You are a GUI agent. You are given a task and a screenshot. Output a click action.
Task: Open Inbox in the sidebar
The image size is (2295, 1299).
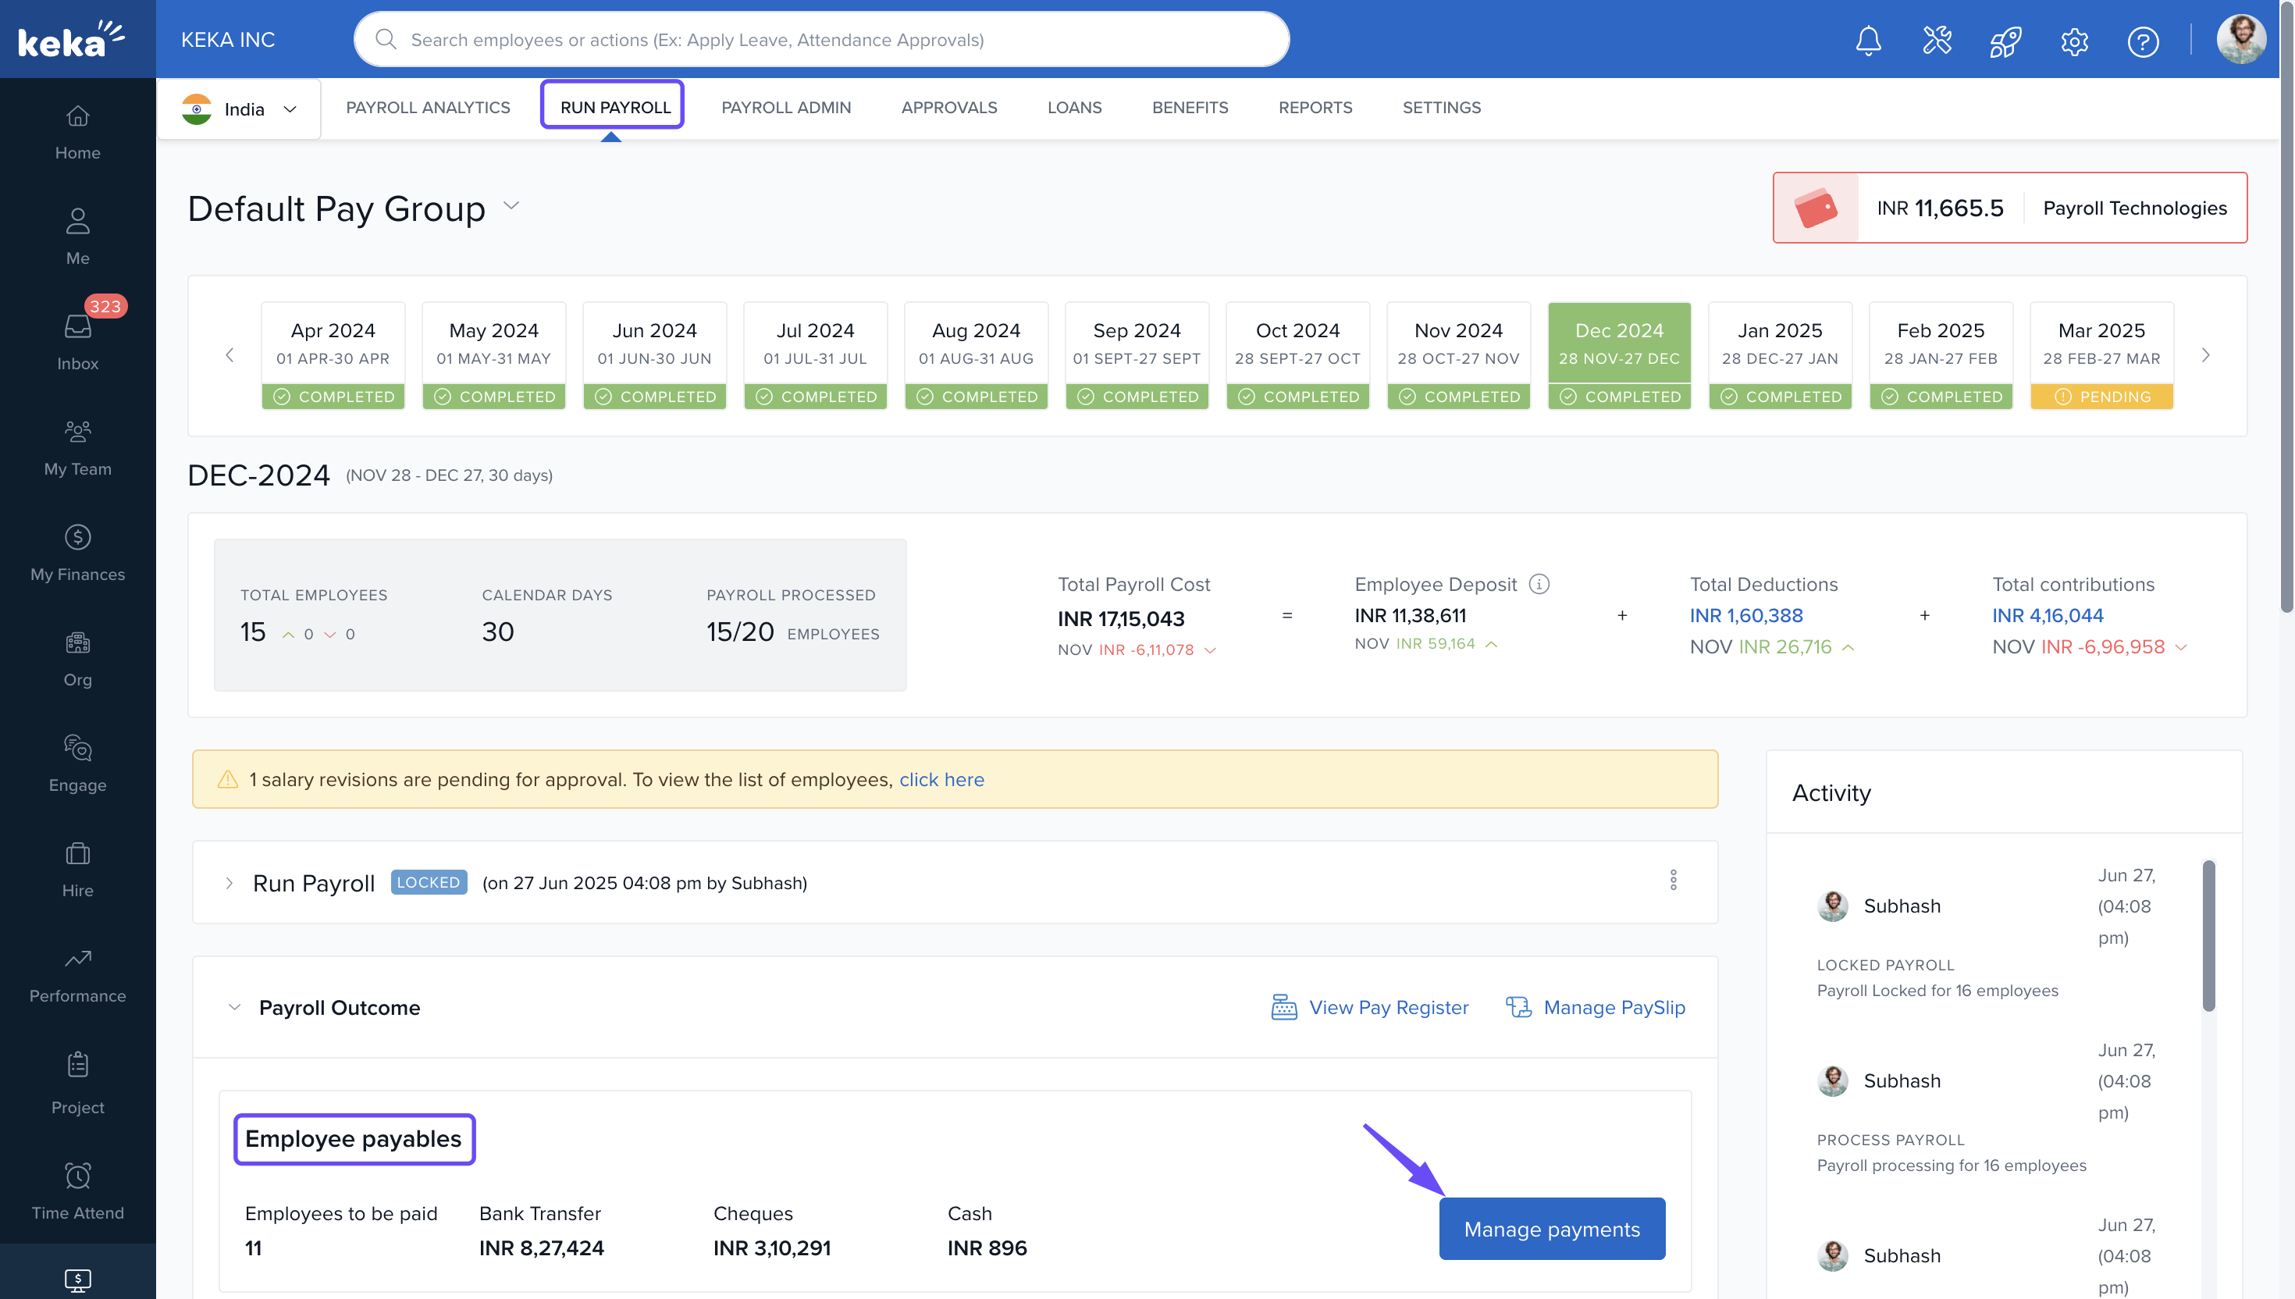click(x=77, y=342)
